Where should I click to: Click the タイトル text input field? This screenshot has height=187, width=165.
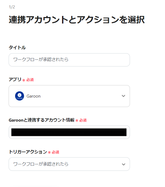(69, 60)
